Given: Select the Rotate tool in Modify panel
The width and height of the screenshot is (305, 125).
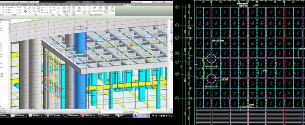Looking at the screenshot, I should pyautogui.click(x=34, y=12).
